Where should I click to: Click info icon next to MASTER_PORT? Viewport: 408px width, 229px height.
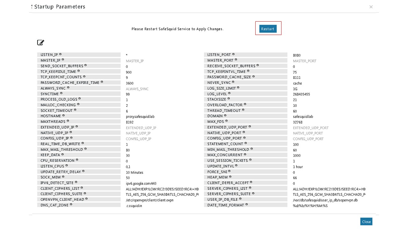pyautogui.click(x=236, y=60)
